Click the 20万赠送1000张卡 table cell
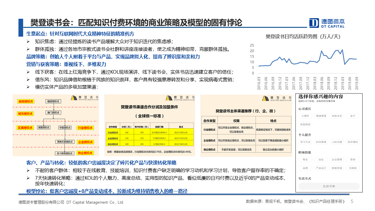Screen dimensions: 375x211 (159, 133)
